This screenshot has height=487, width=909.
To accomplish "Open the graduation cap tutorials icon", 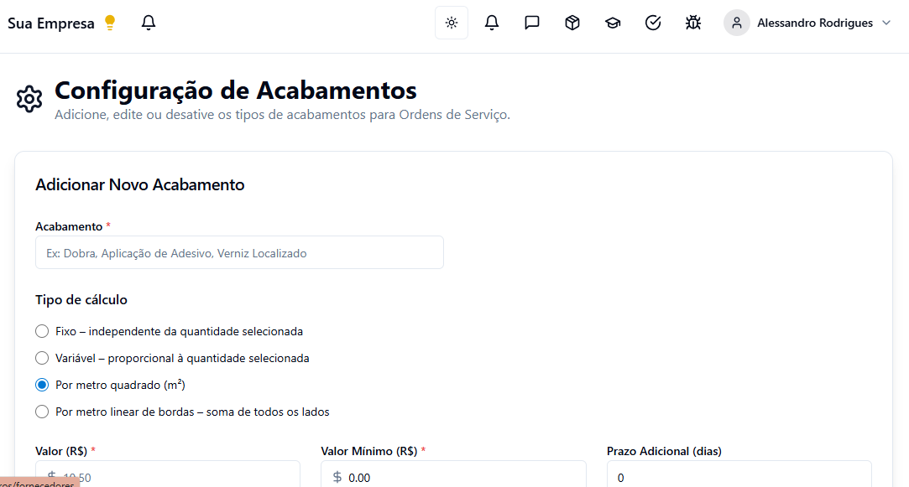I will 613,23.
